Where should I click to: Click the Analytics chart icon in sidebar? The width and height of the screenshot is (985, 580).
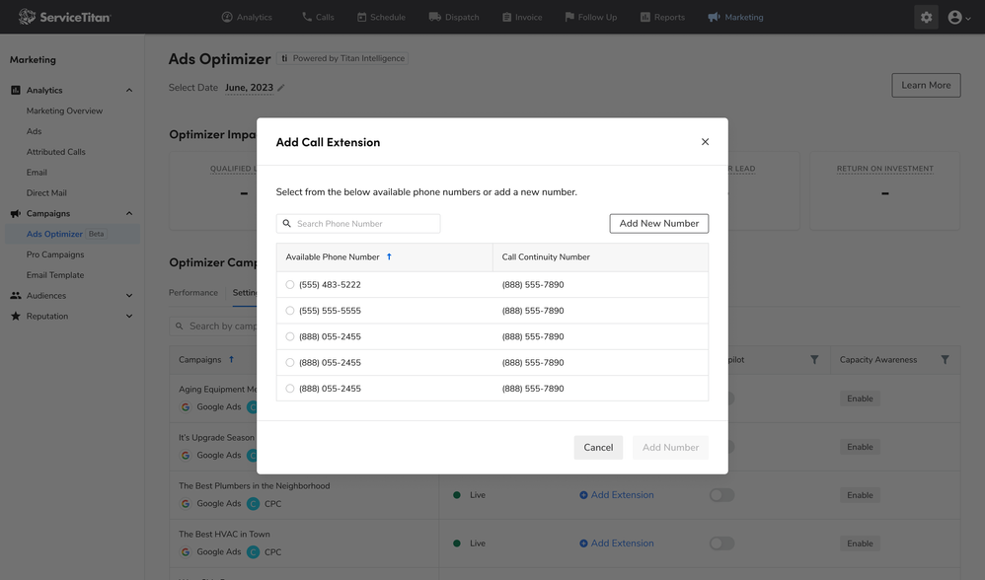pos(16,91)
